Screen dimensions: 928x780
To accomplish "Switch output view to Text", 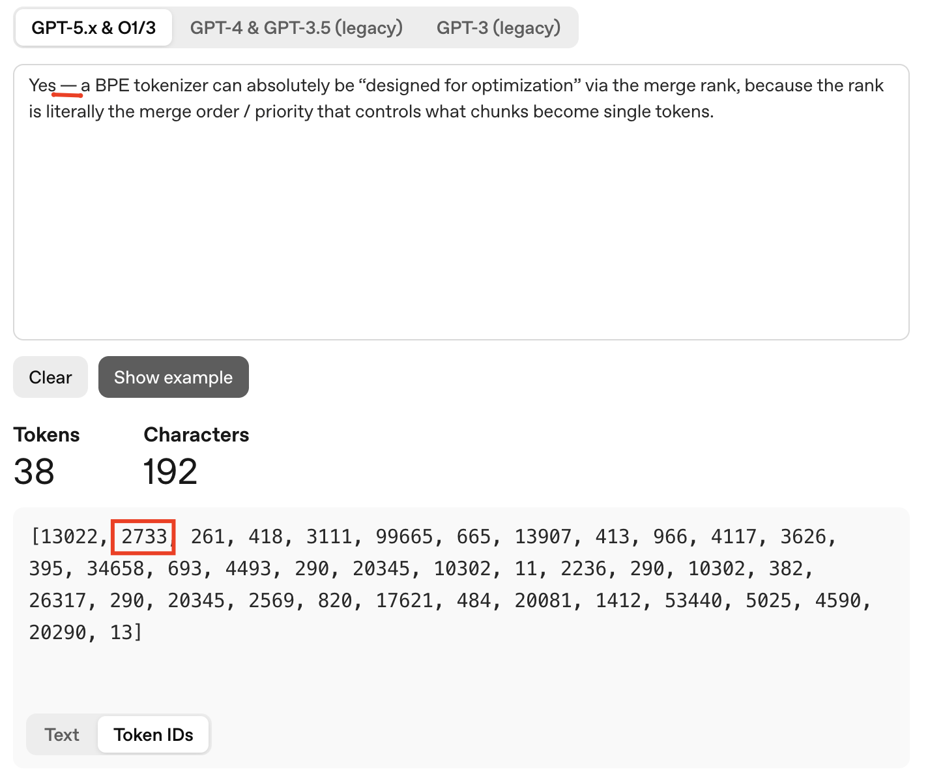I will pos(62,734).
